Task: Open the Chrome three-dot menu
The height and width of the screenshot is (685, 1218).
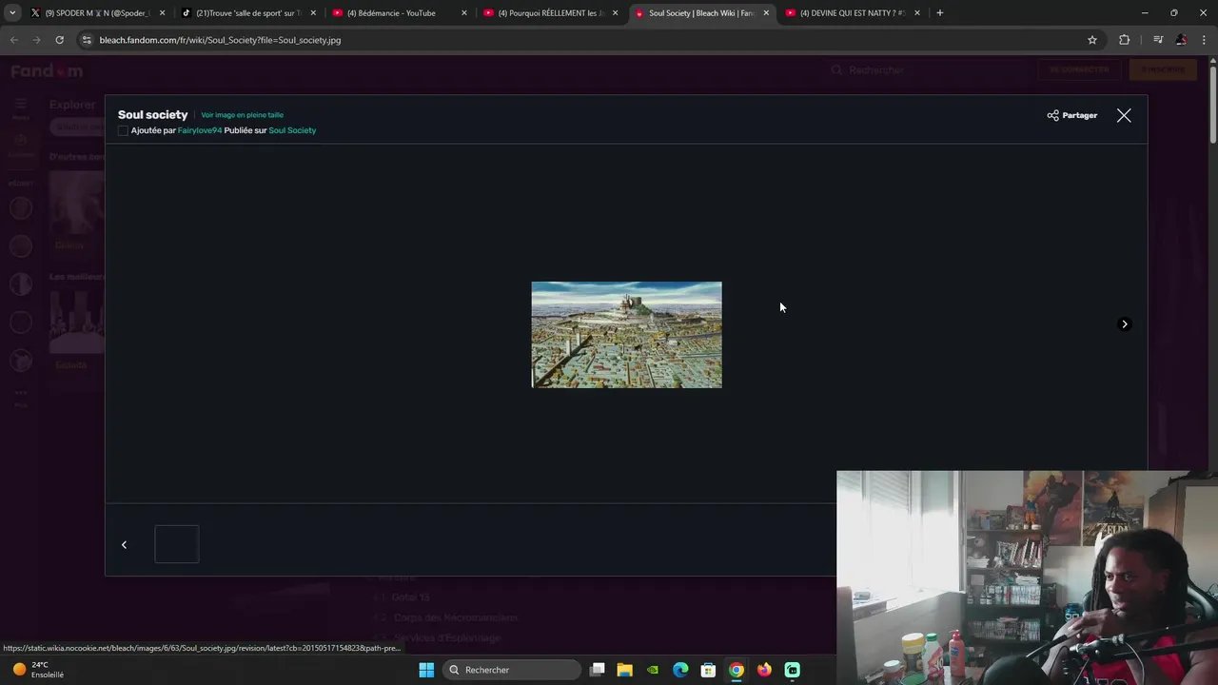Action: [1204, 40]
